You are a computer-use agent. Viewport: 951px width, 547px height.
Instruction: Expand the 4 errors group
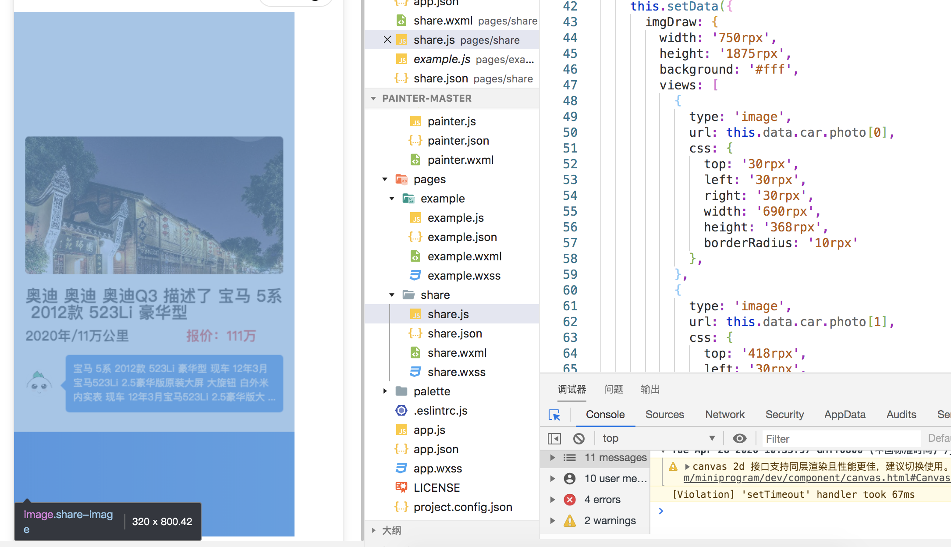coord(553,500)
